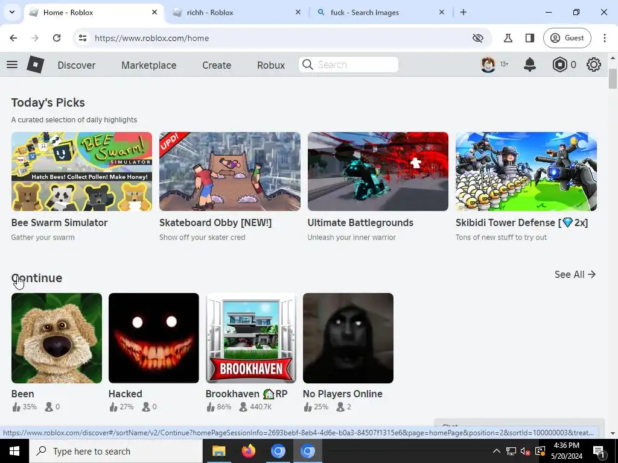Click the Continue section heading
This screenshot has width=618, height=463.
37,278
